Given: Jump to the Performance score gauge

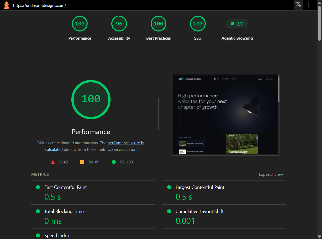Looking at the screenshot, I should tap(80, 24).
